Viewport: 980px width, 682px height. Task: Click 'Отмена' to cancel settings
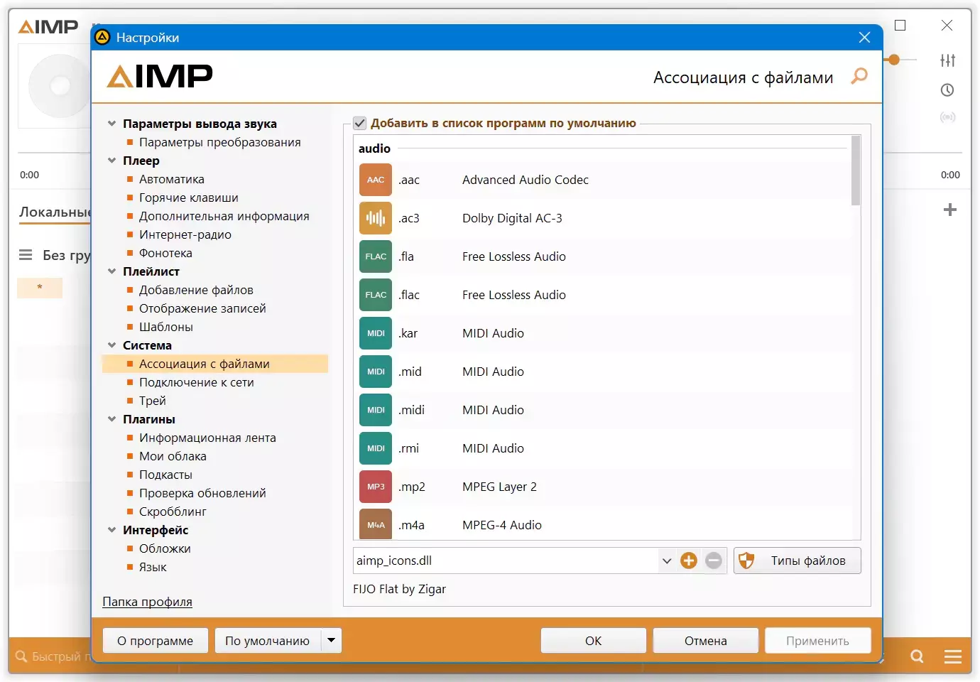coord(706,640)
